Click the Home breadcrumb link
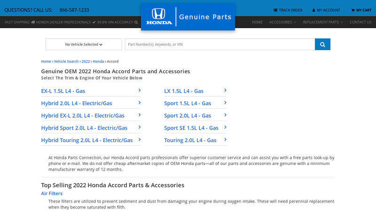Viewport: 376px width, 211px height. 46,61
